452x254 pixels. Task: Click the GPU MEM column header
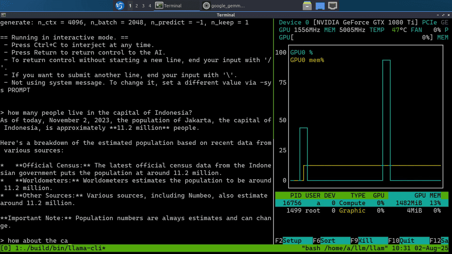(x=428, y=195)
